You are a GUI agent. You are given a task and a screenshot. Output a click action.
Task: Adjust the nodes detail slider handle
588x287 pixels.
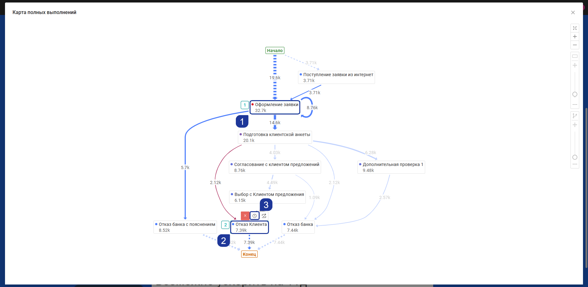[575, 94]
